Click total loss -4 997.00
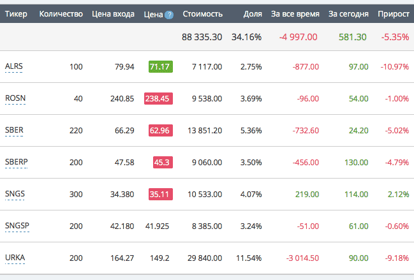This screenshot has width=414, height=280. click(299, 37)
